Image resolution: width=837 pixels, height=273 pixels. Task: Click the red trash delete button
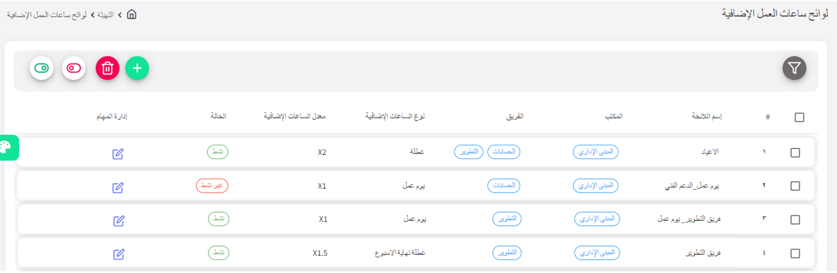coord(108,68)
